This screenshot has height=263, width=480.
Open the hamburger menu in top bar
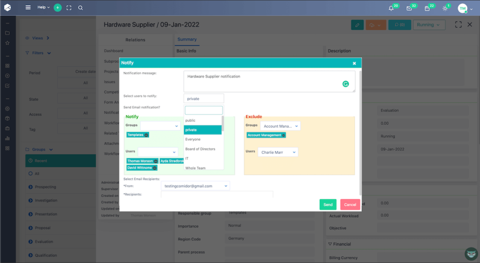pos(28,8)
